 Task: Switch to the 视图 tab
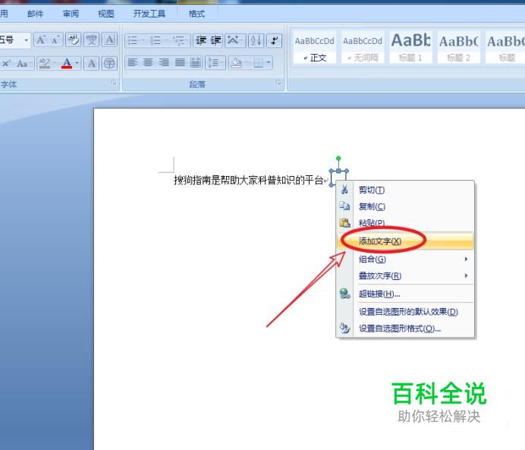[105, 14]
